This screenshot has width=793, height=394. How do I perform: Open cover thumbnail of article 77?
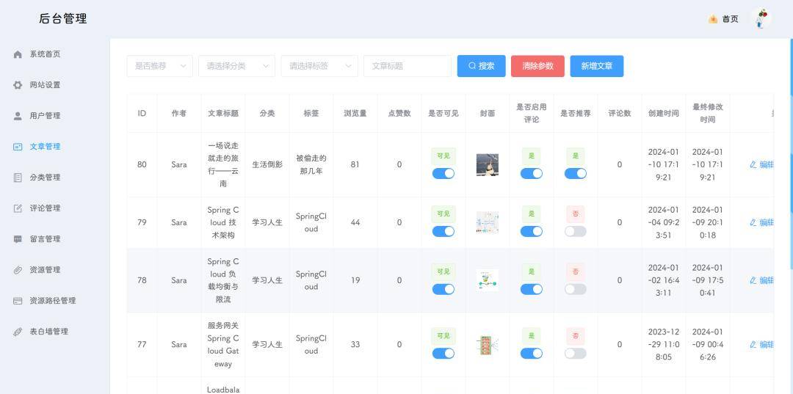click(488, 345)
